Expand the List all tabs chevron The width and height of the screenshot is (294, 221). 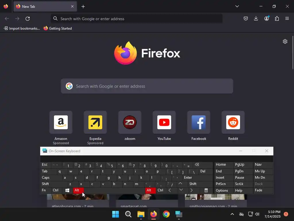coord(237,6)
